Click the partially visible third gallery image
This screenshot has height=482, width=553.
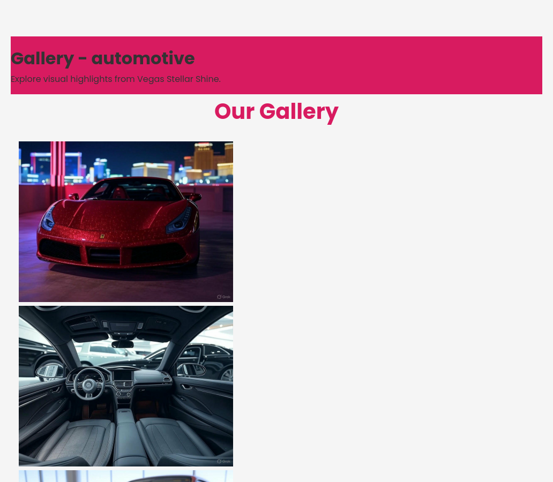pyautogui.click(x=126, y=476)
